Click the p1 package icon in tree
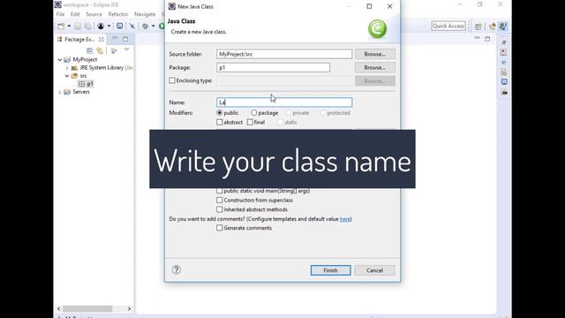The image size is (565, 318). [x=82, y=84]
